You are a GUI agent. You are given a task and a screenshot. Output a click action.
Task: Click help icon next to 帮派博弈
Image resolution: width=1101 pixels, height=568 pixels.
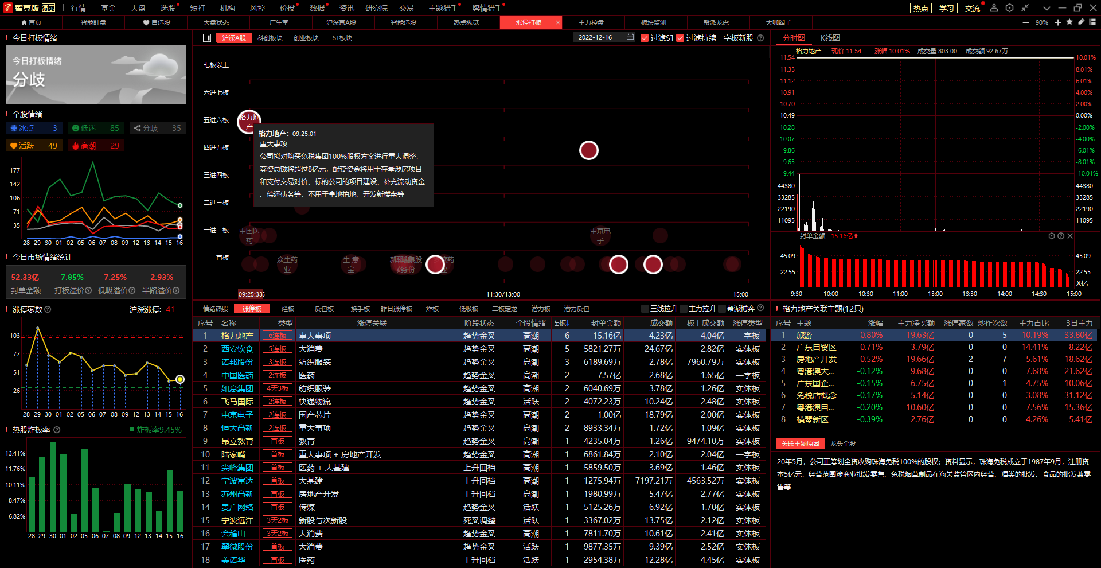pos(760,308)
